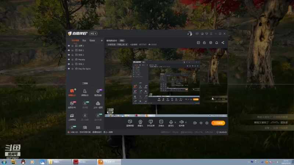This screenshot has width=294, height=165.
Task: Open the room management assistant tool
Action: (x=85, y=92)
